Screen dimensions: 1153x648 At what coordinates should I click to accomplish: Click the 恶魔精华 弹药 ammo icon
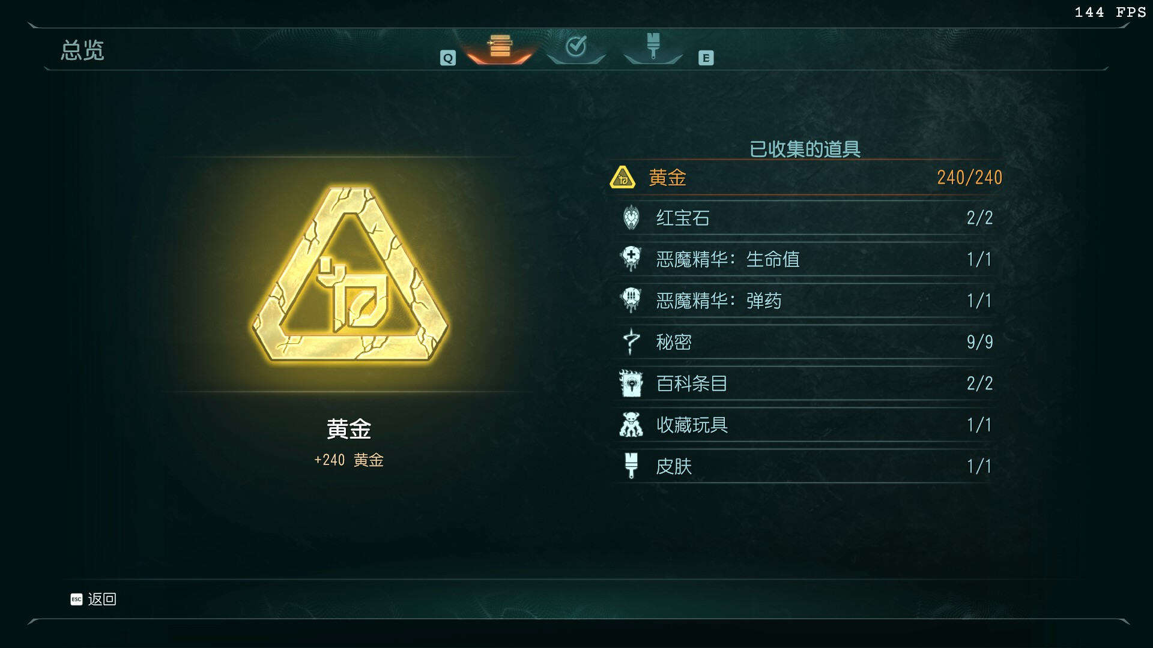pyautogui.click(x=631, y=300)
